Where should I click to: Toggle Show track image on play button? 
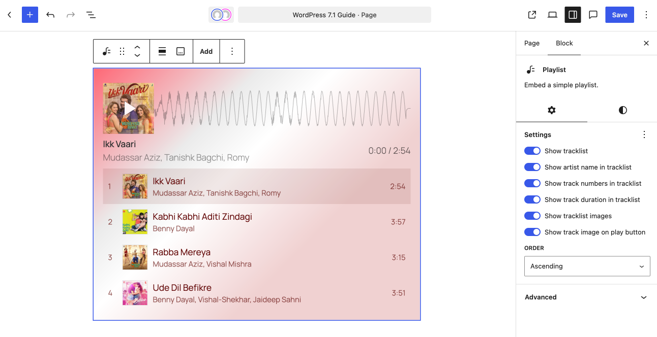click(x=532, y=232)
